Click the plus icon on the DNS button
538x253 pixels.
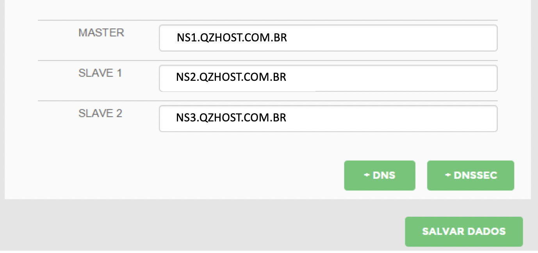[x=367, y=175]
